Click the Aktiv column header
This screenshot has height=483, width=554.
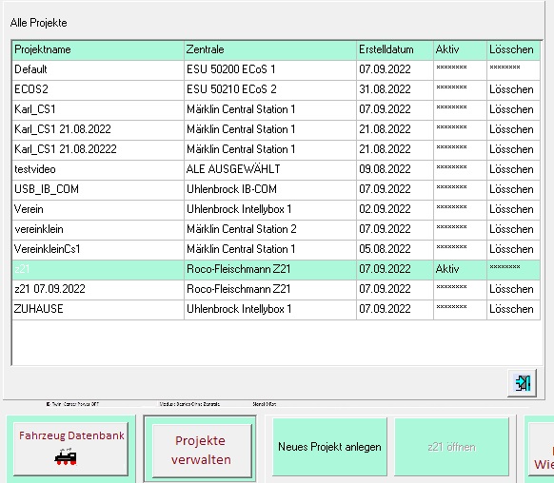click(460, 49)
